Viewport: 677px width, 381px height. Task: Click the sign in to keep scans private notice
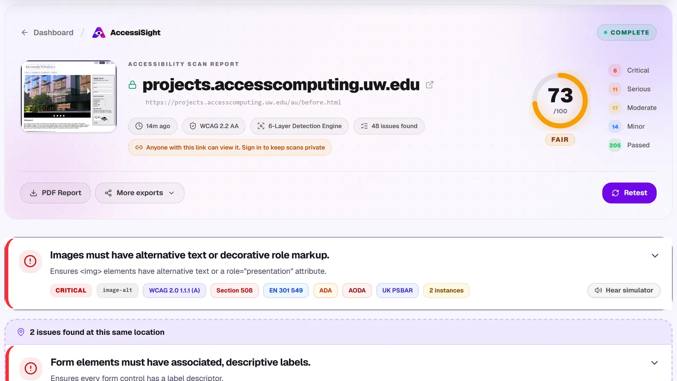tap(230, 147)
